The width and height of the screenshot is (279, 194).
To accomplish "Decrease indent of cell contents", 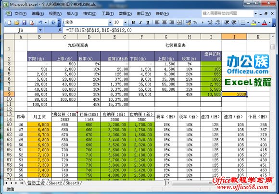I will (x=227, y=23).
